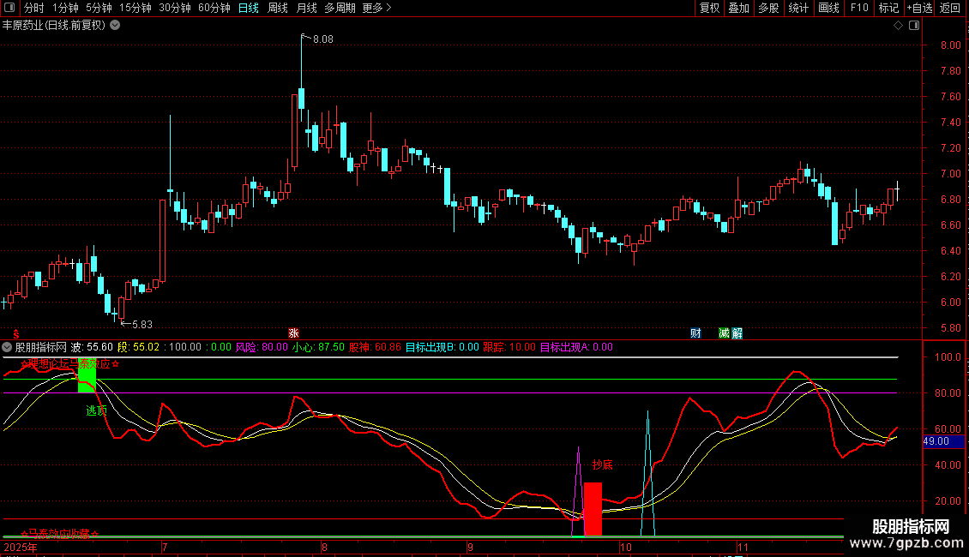Click the 8.08 high price label
The image size is (969, 557).
point(323,39)
